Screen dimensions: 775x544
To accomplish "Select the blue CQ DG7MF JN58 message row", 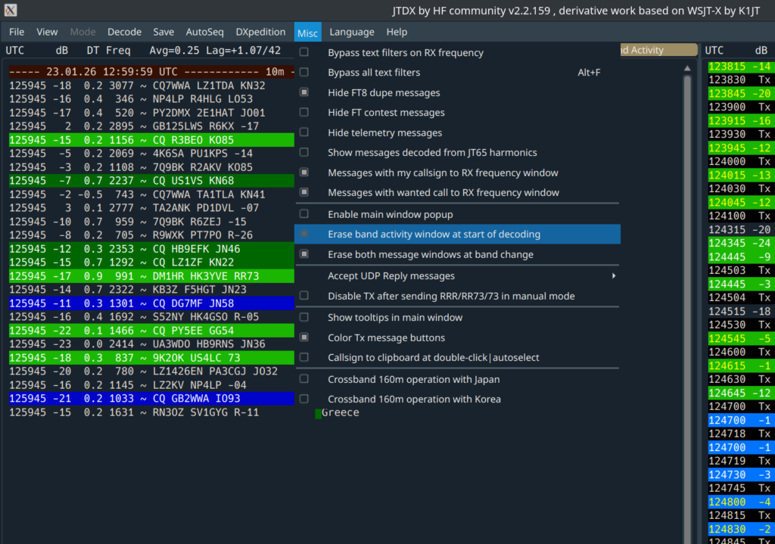I will pos(151,303).
